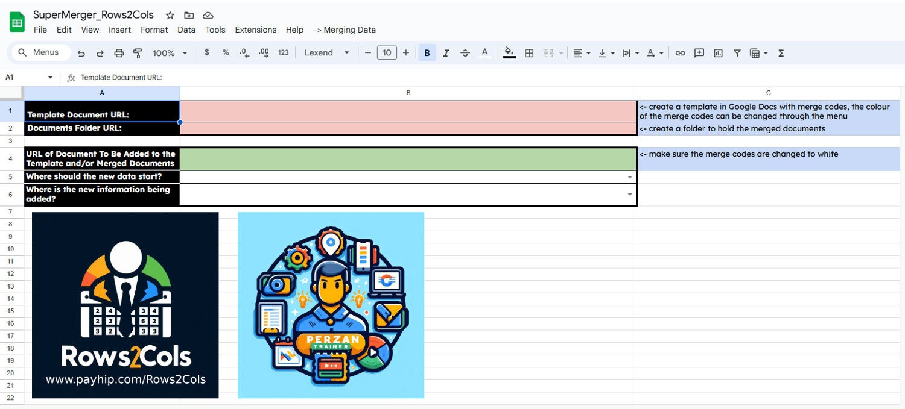Viewport: 905px width, 409px height.
Task: Activate the paint format tool
Action: click(138, 53)
